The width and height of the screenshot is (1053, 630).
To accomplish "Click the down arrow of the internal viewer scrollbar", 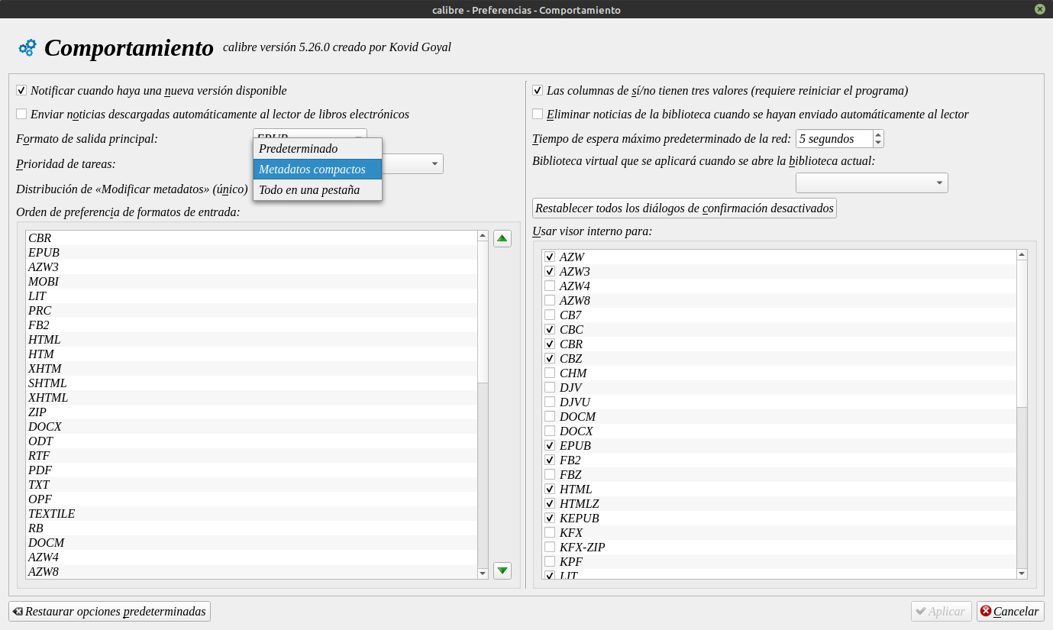I will click(x=1022, y=573).
